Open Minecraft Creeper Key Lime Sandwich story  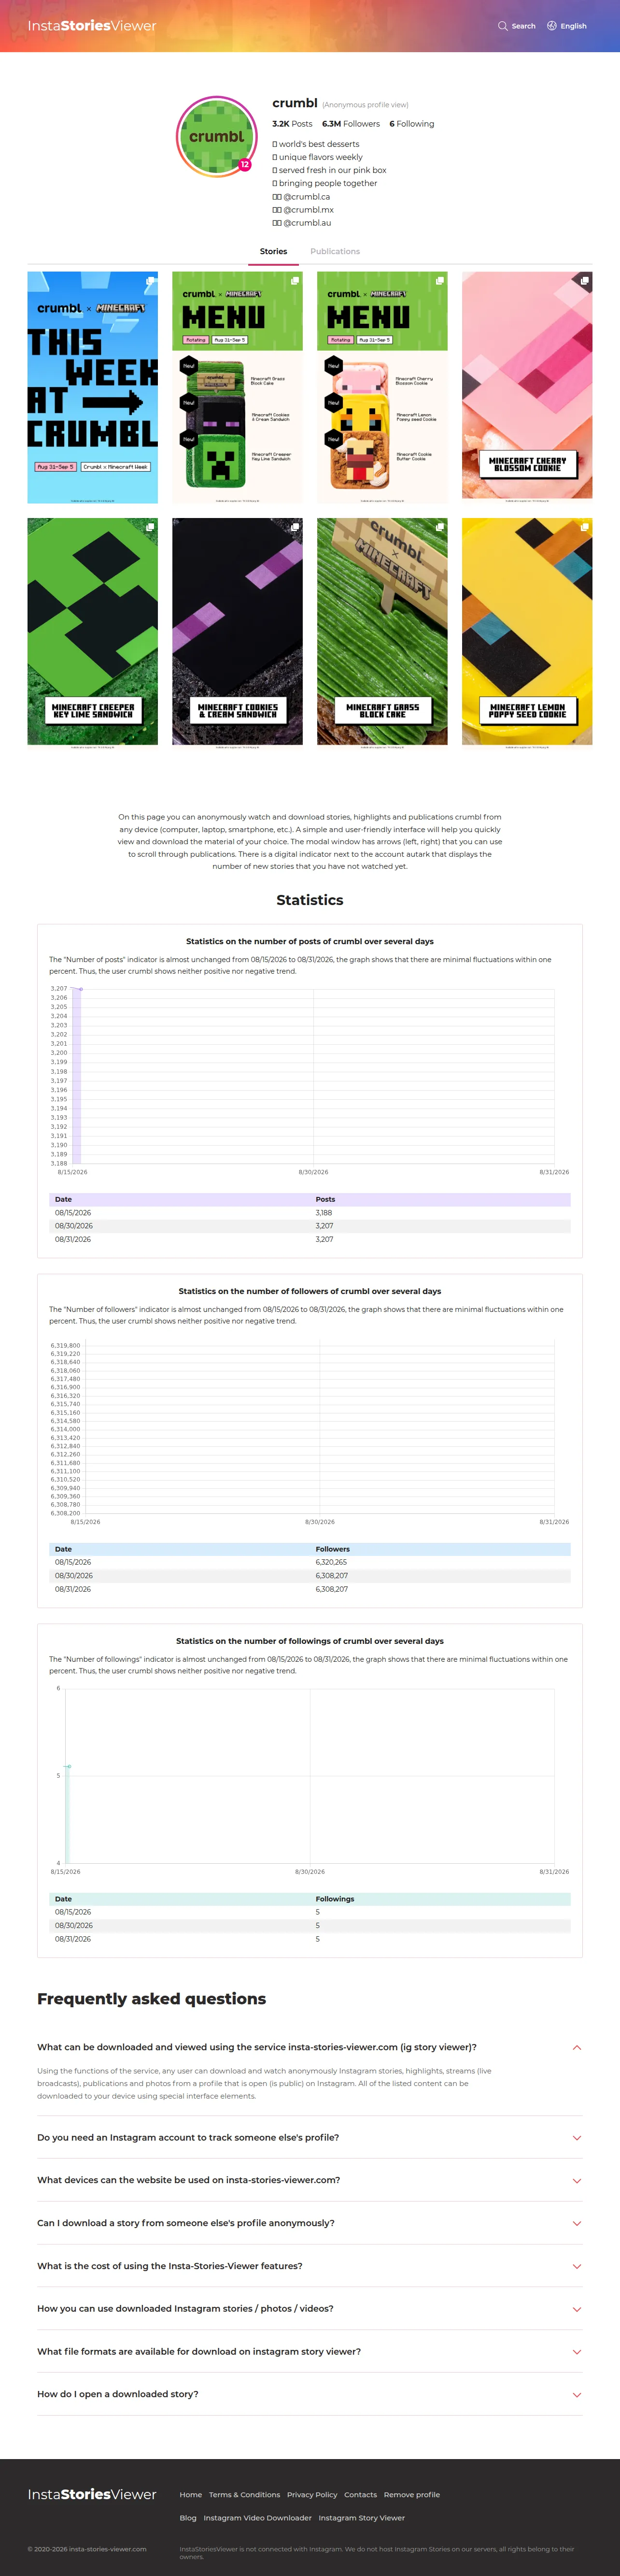[92, 631]
